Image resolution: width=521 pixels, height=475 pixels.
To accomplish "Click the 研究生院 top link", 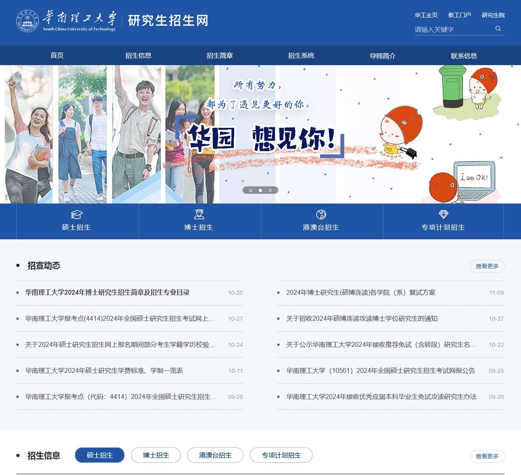I will click(493, 15).
